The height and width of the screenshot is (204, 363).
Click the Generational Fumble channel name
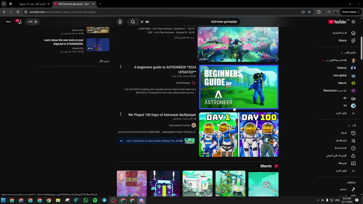coord(180,126)
